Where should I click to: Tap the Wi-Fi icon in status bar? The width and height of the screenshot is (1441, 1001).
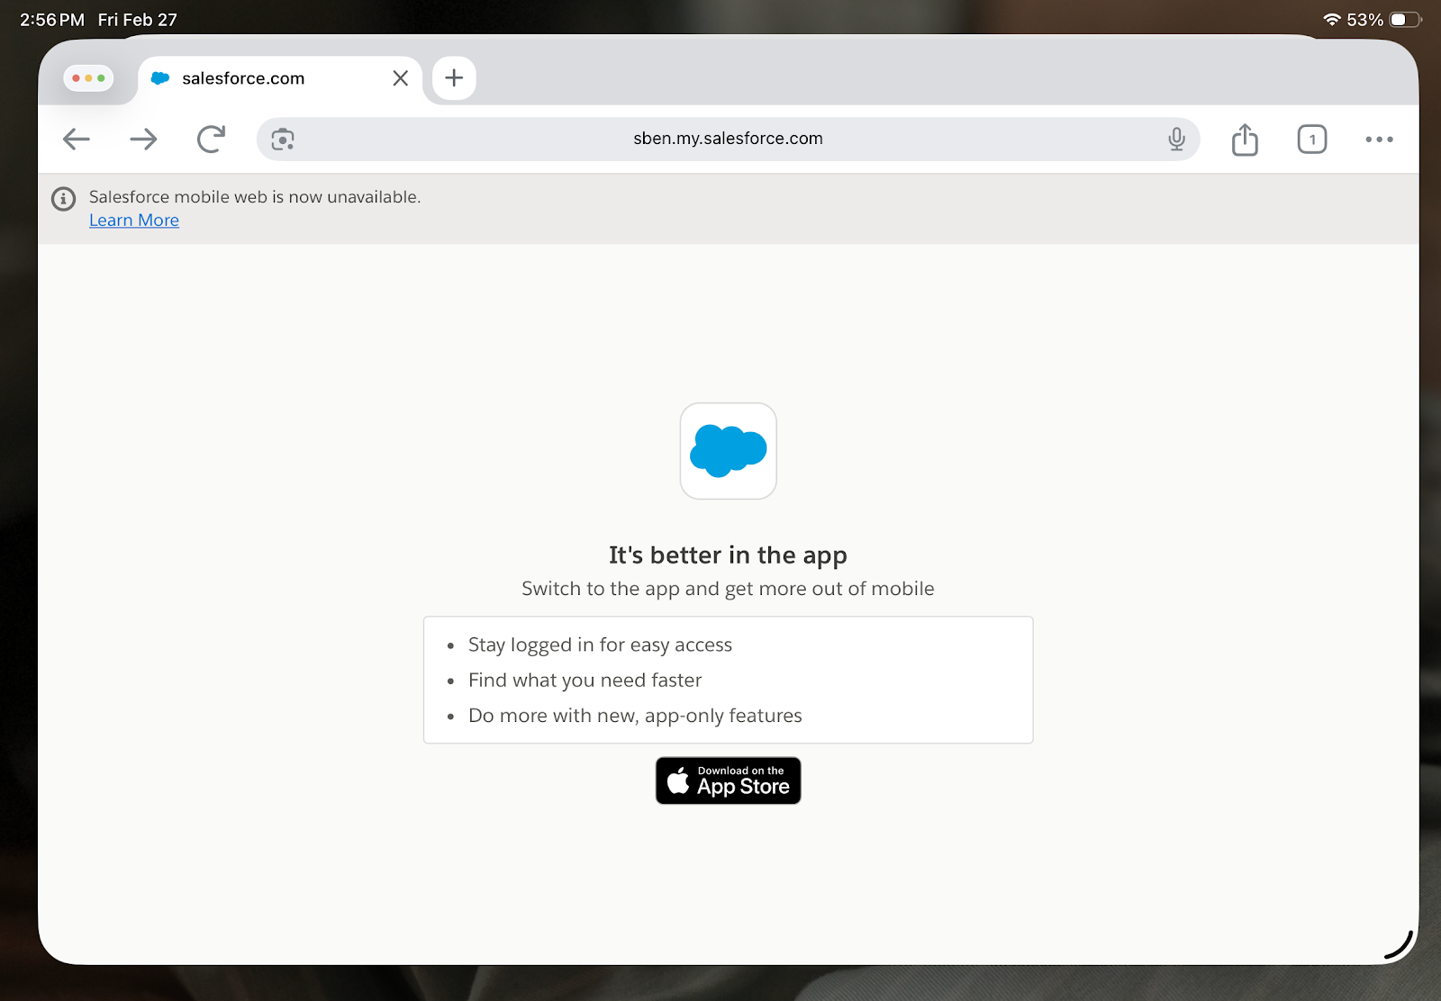[x=1331, y=20]
